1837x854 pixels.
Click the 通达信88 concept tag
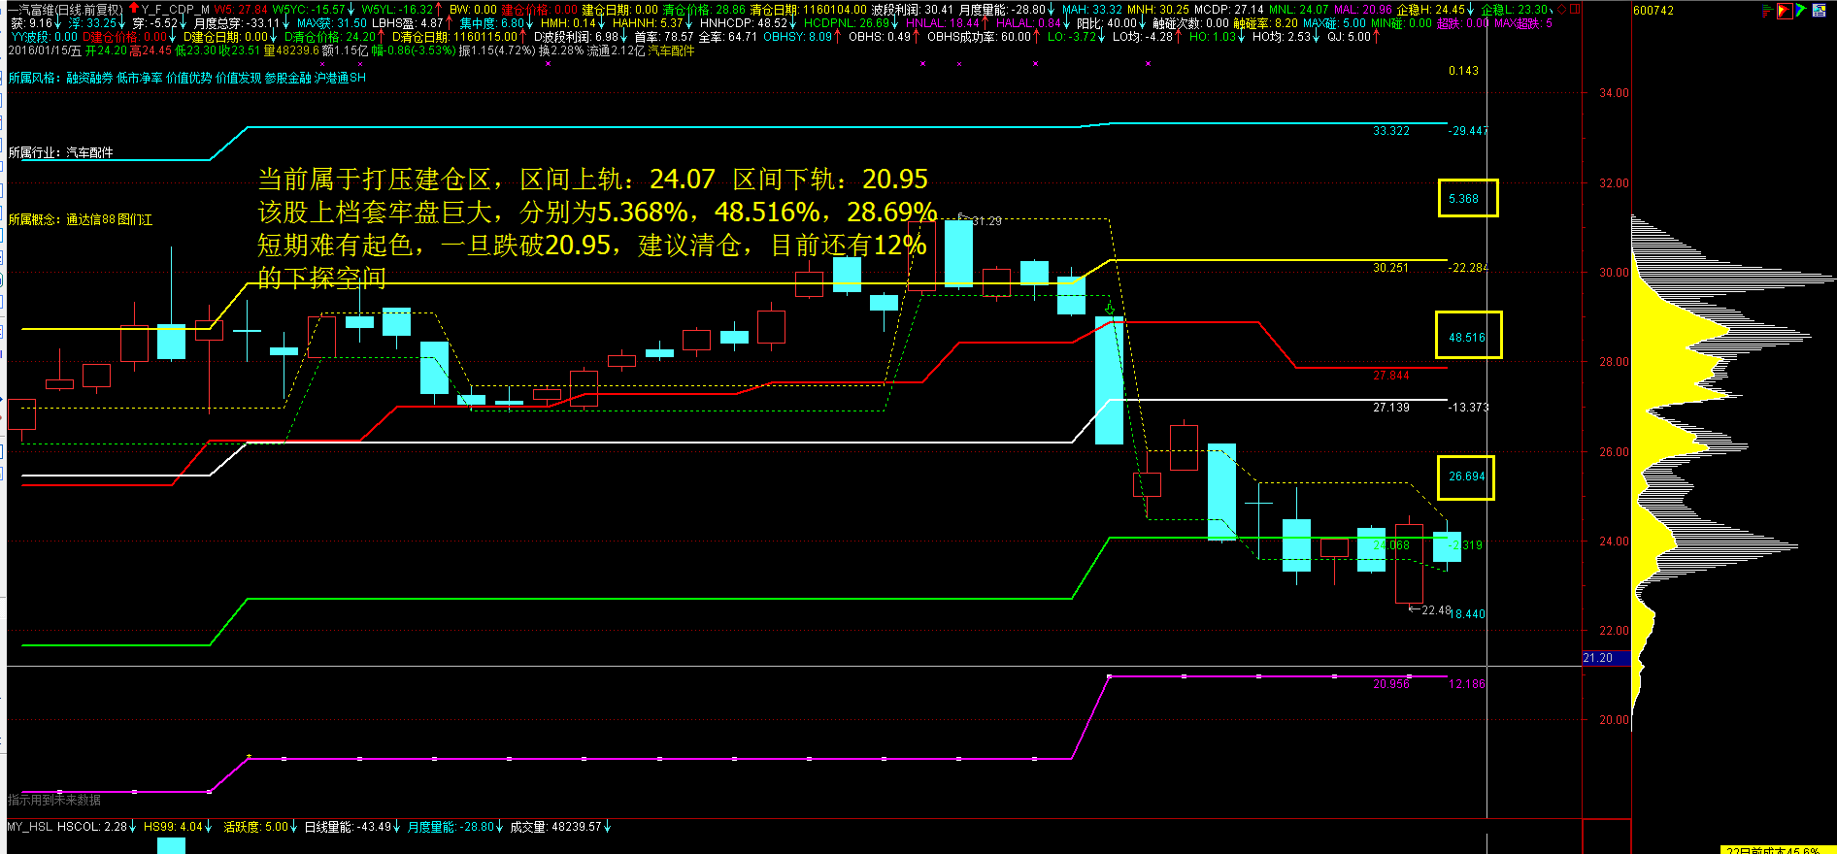pos(90,219)
